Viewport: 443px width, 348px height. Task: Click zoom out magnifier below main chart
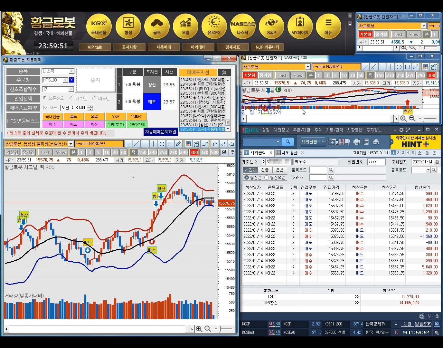click(x=208, y=329)
